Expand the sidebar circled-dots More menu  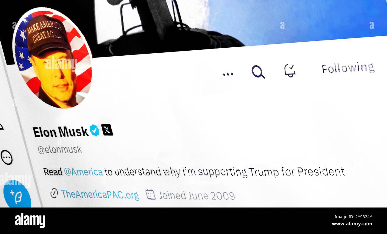point(7,157)
